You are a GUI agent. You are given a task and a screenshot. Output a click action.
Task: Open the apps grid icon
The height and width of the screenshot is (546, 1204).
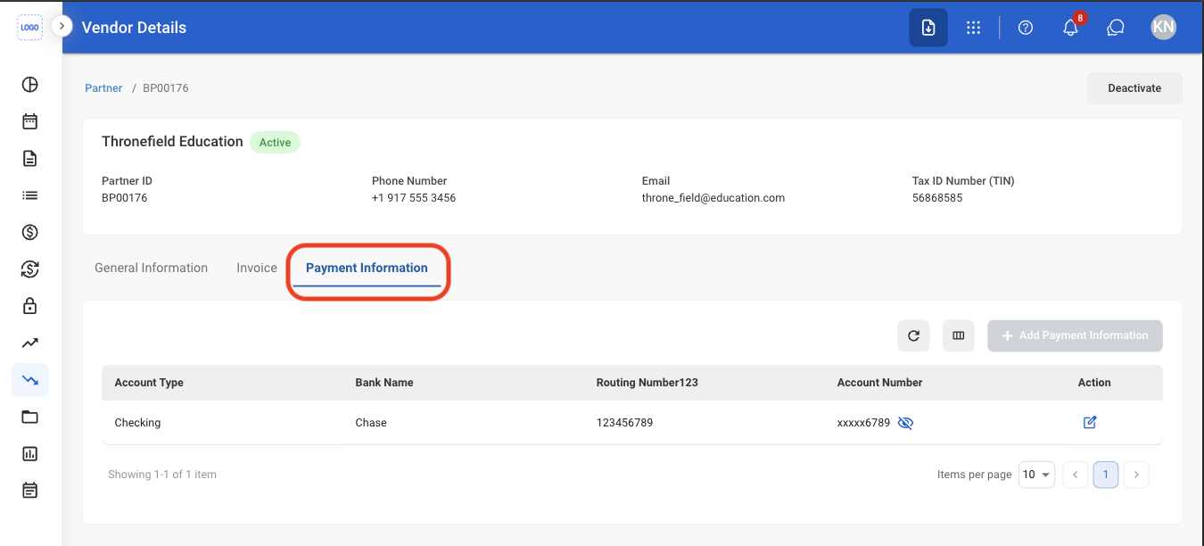[973, 28]
